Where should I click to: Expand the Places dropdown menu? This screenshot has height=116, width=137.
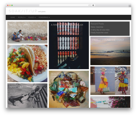32,17
